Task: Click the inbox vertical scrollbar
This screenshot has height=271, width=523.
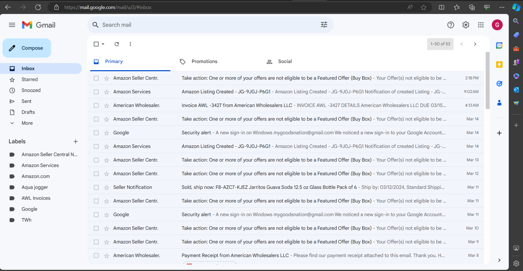Action: (487, 81)
